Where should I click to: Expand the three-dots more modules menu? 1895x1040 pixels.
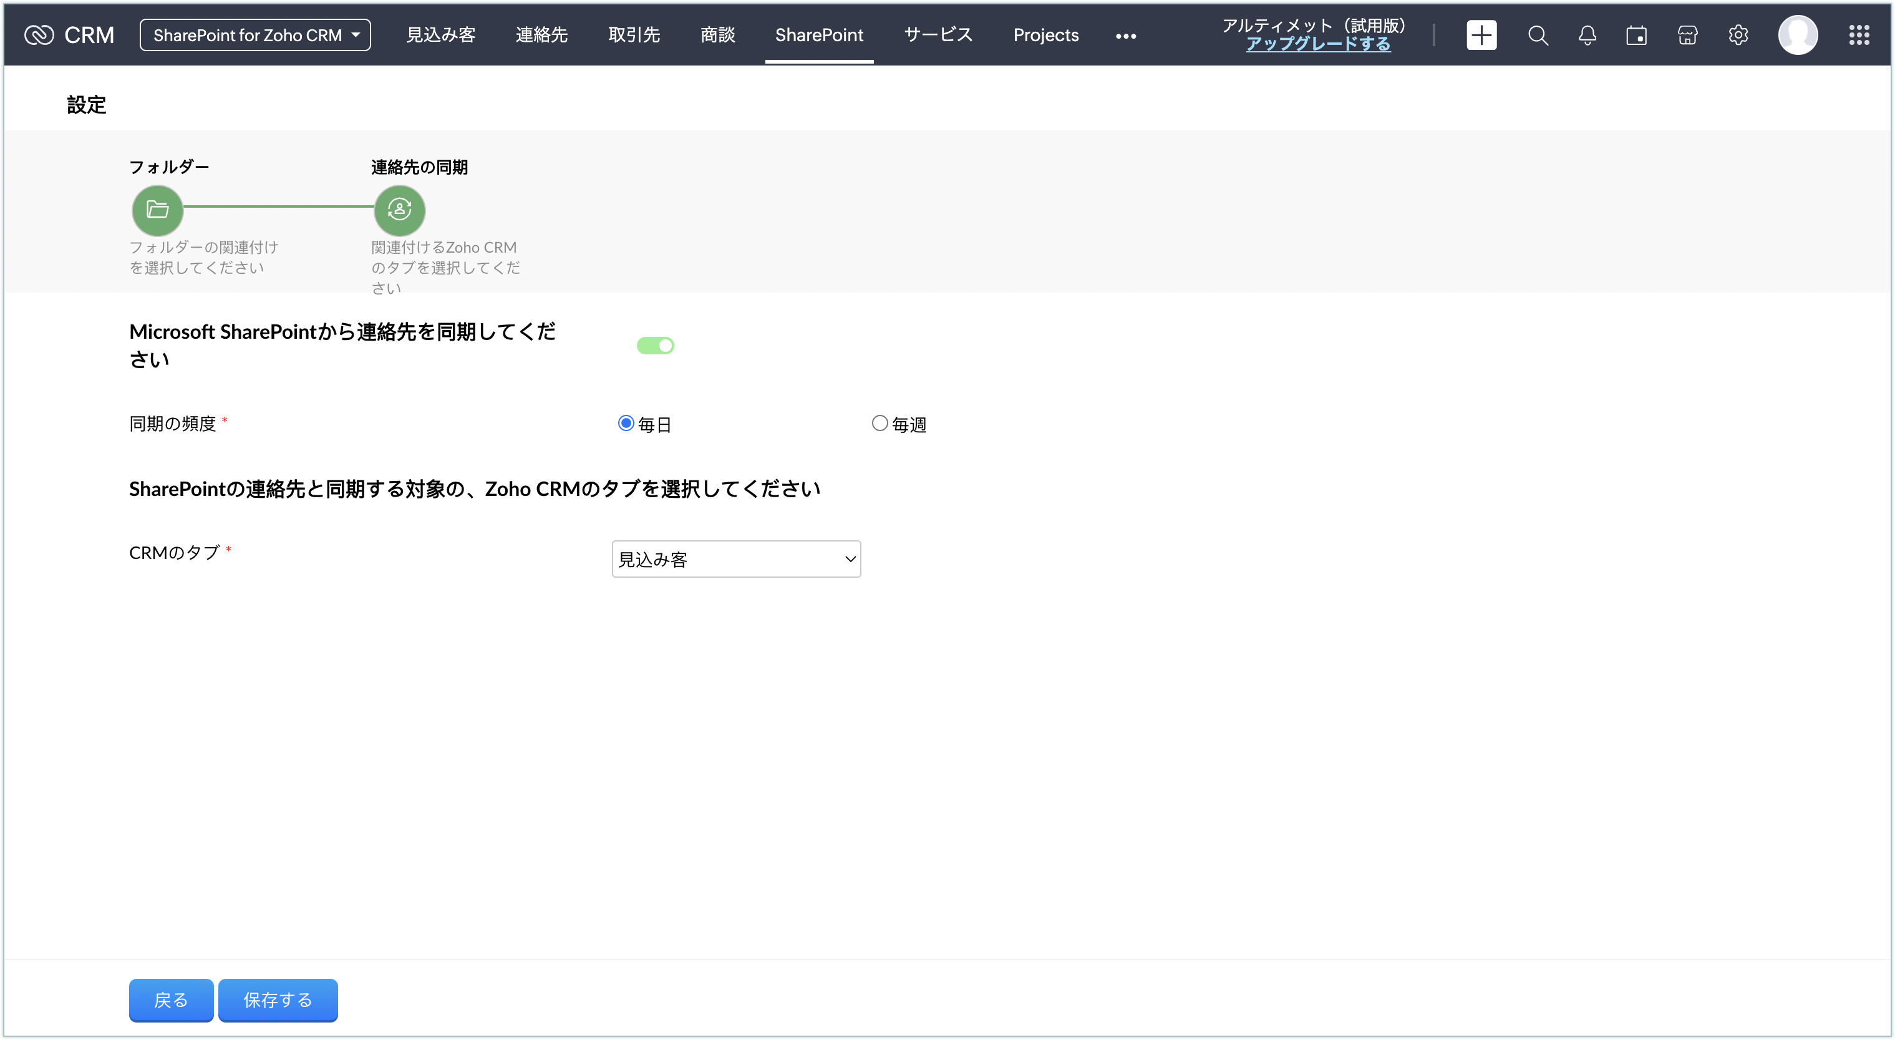pyautogui.click(x=1125, y=36)
